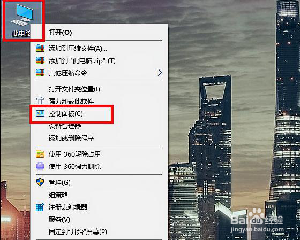The image size is (300, 240).
Task: Click the archive icon beside 其他压缩命令
Action: click(x=40, y=73)
